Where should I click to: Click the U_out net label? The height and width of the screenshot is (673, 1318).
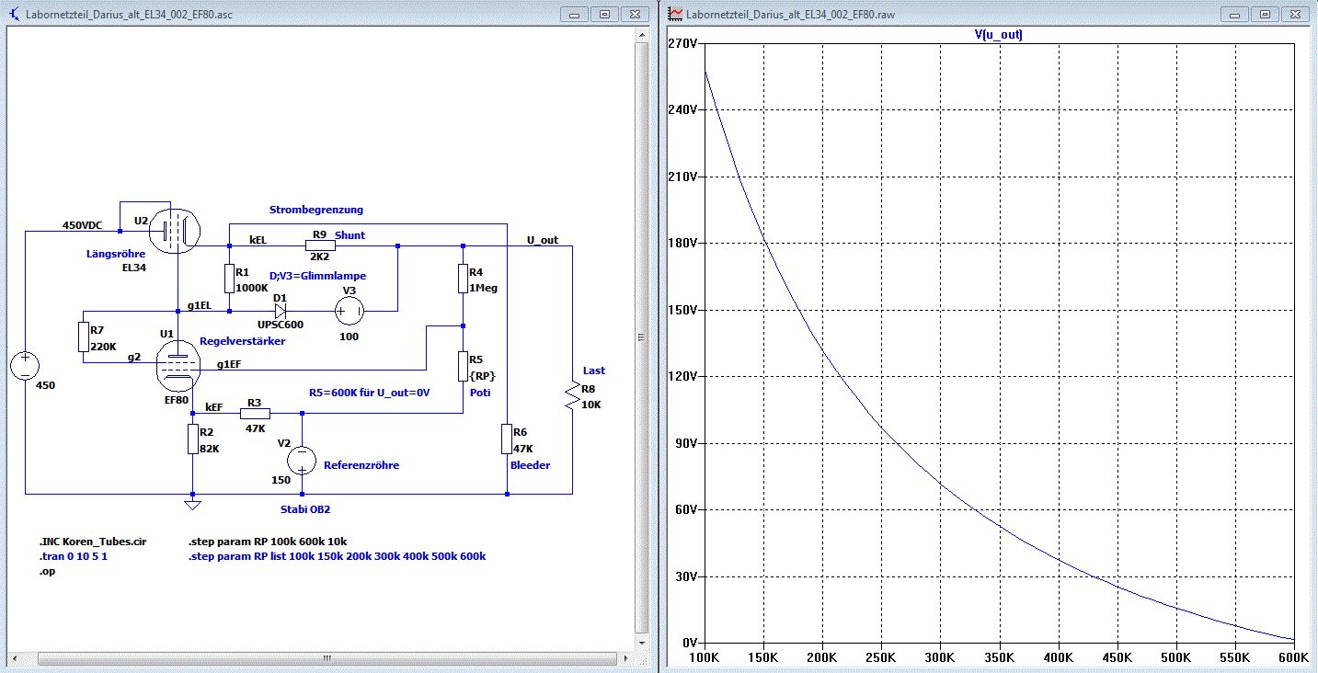(x=542, y=240)
